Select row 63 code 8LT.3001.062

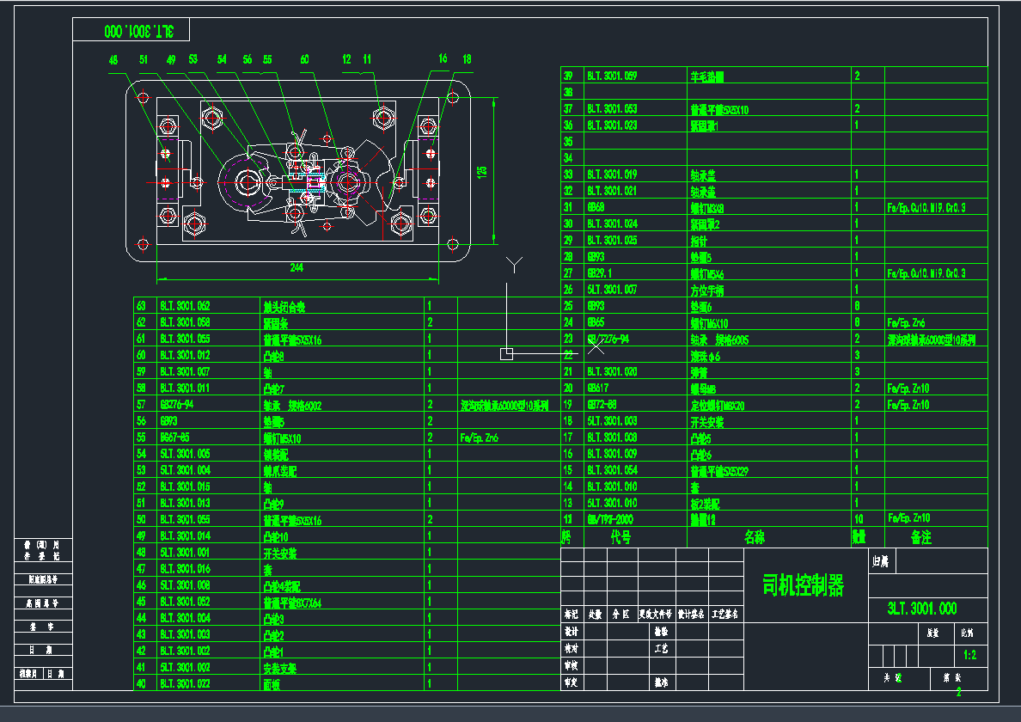185,306
